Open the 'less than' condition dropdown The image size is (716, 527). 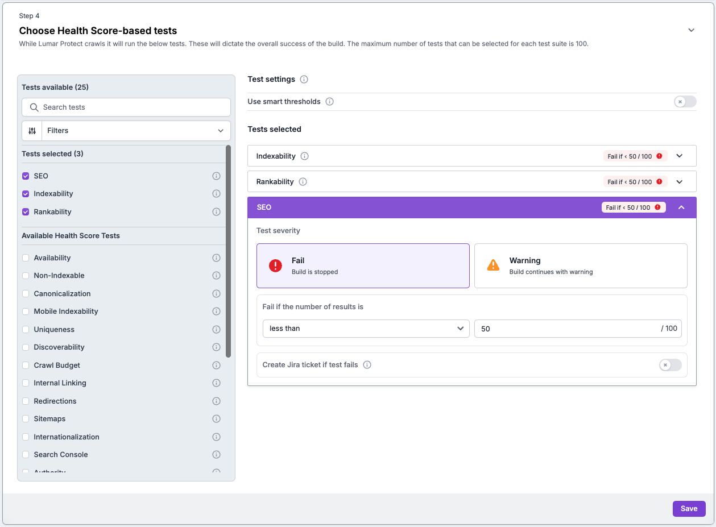(x=366, y=329)
